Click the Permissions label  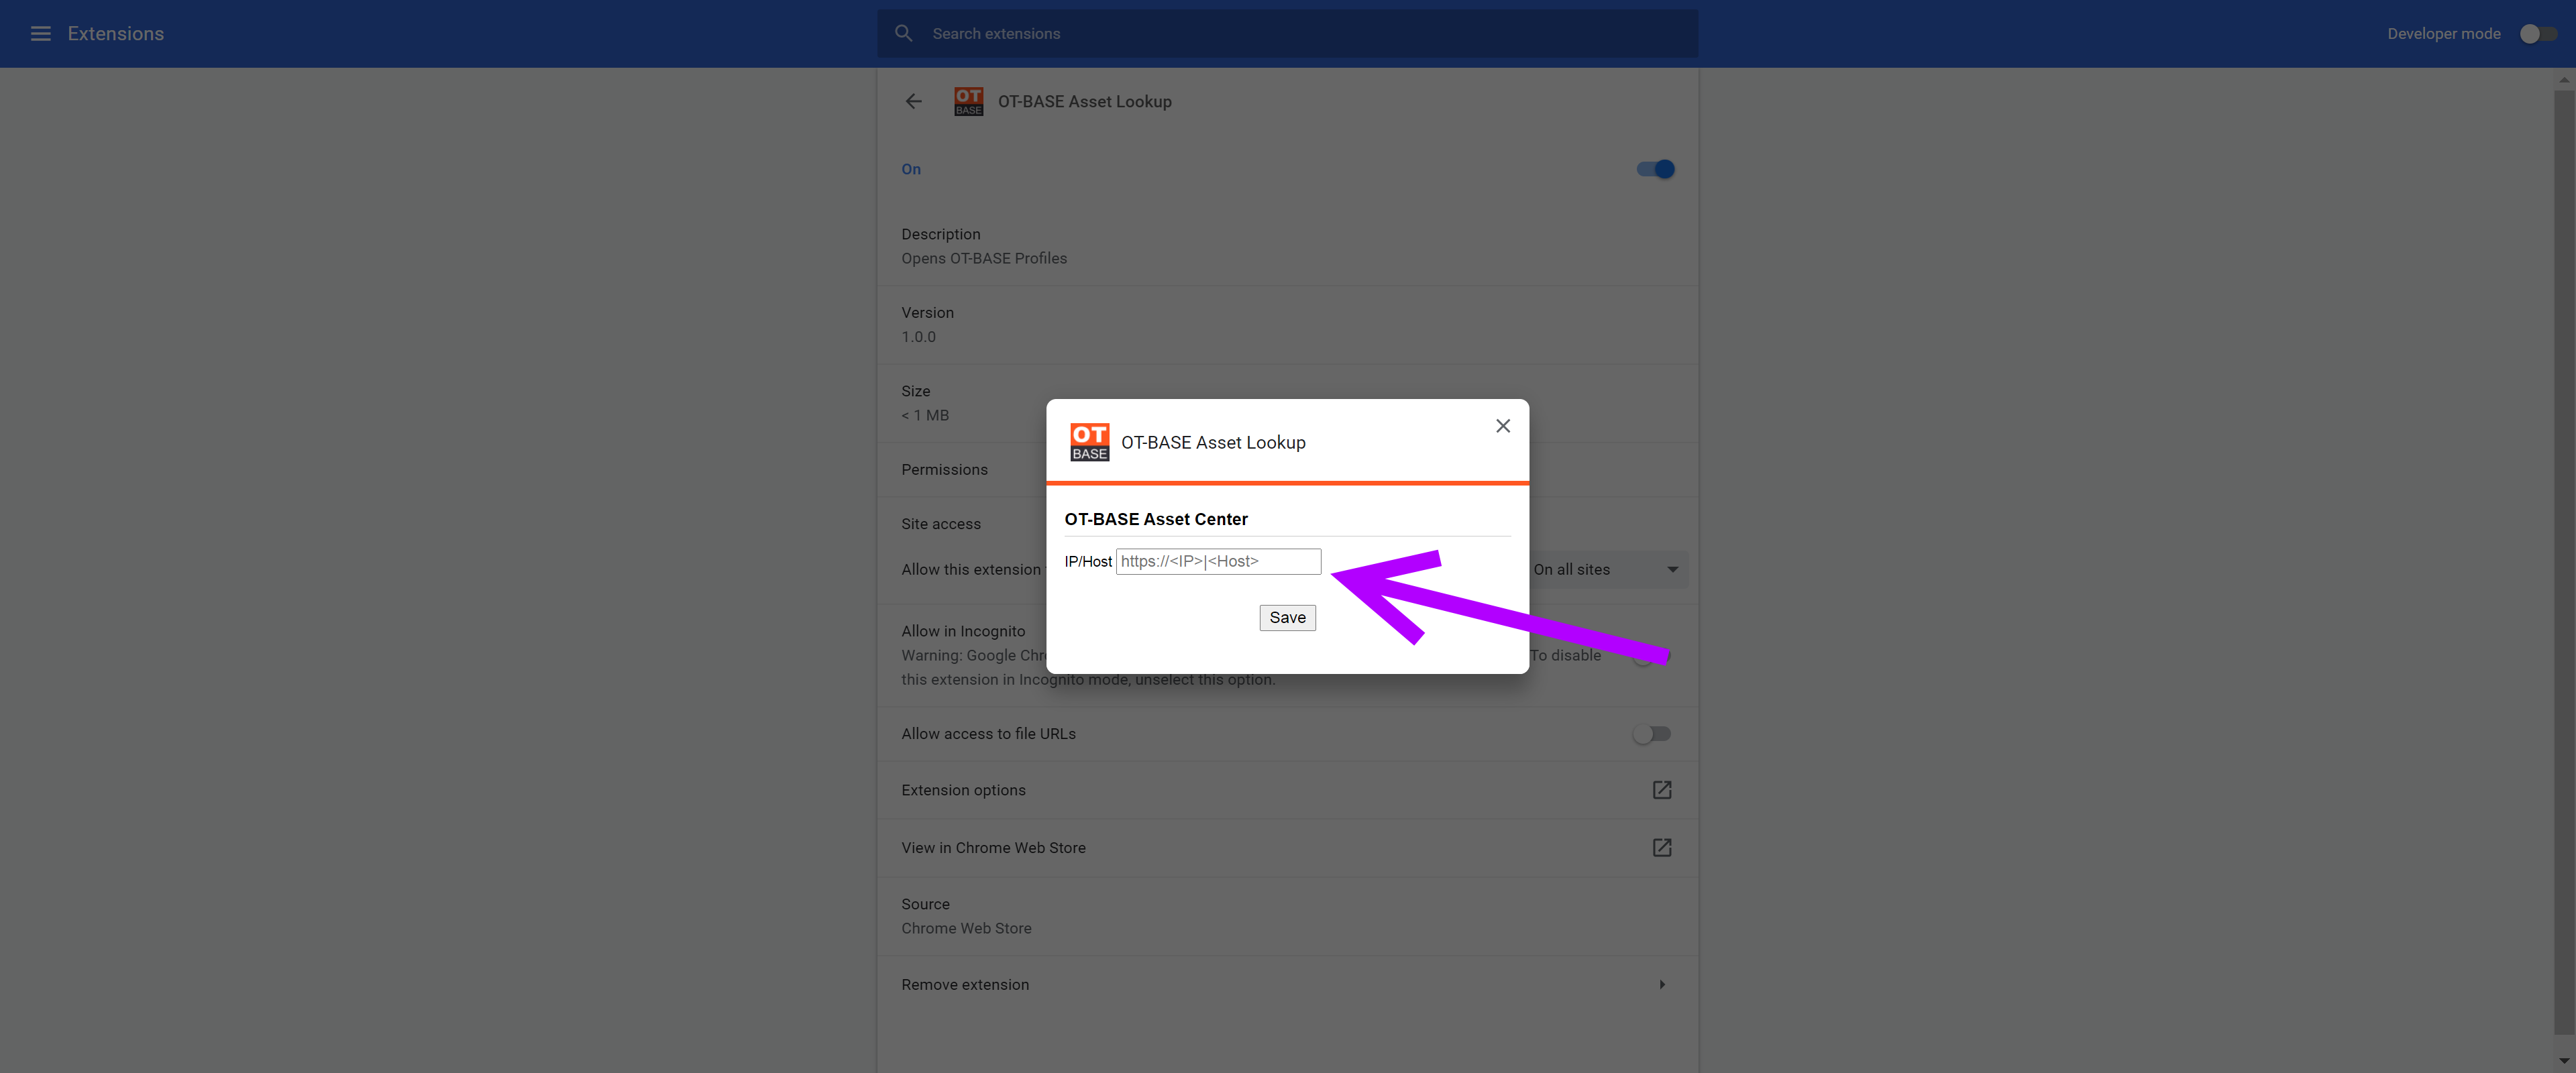944,470
